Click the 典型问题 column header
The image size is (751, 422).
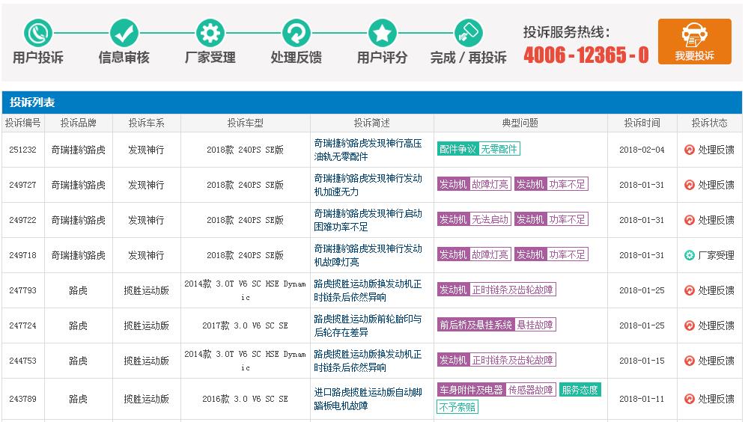click(x=520, y=123)
